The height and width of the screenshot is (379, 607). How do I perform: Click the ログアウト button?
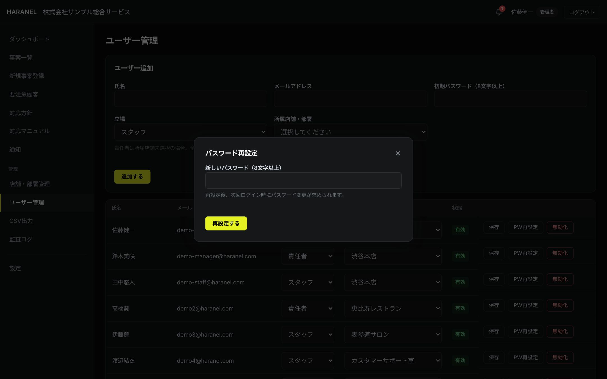[582, 12]
